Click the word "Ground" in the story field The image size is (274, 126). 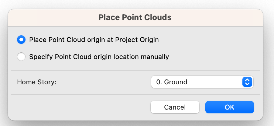(x=176, y=82)
